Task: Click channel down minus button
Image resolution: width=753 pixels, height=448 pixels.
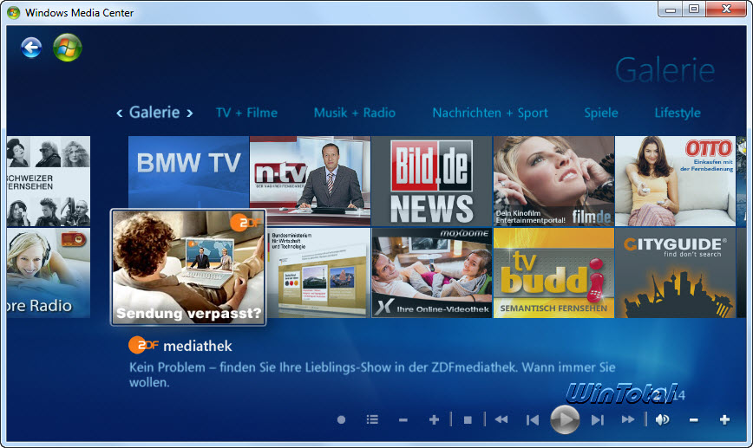Action: [x=403, y=420]
